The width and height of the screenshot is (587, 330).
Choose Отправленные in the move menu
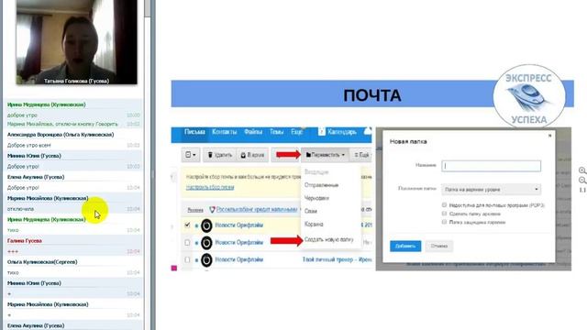[x=321, y=185]
